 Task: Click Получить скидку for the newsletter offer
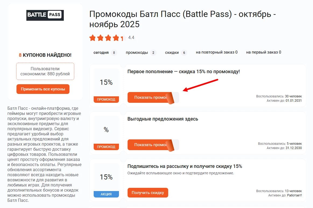(x=148, y=193)
